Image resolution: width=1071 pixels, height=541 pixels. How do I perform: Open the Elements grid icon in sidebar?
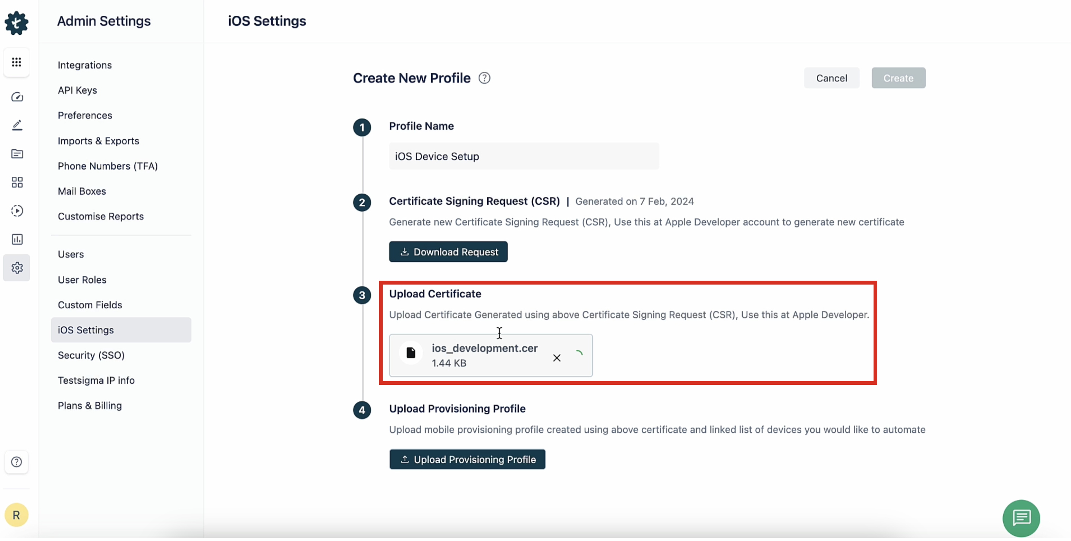tap(16, 182)
